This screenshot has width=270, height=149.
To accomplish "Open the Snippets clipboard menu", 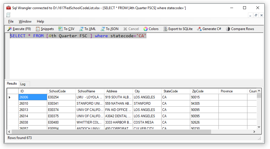I will coord(45,29).
